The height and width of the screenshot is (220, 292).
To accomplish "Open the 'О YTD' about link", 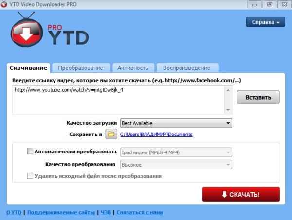I will [x=14, y=212].
